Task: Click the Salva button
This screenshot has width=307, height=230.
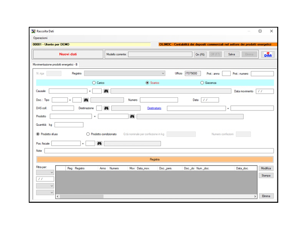Action: pyautogui.click(x=231, y=54)
